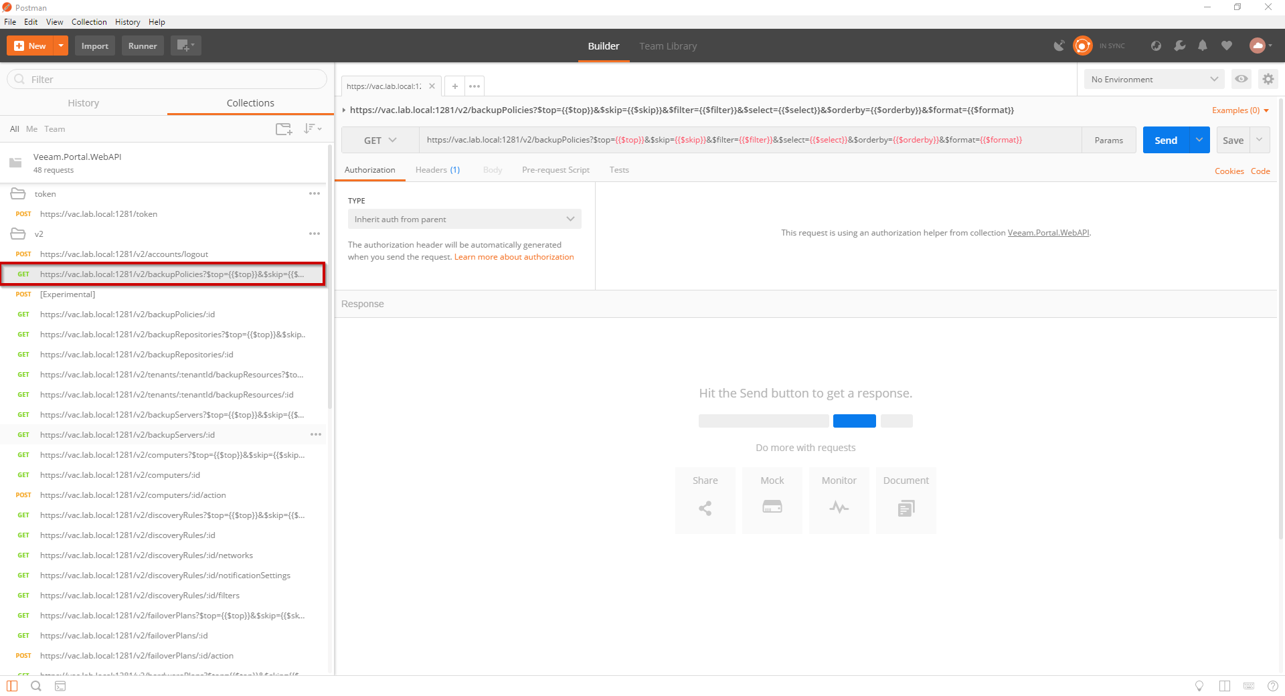The width and height of the screenshot is (1285, 696).
Task: Open the Code link
Action: (1260, 171)
